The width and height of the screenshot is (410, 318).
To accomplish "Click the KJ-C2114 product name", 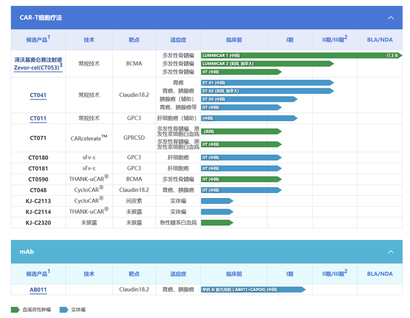I will click(38, 212).
